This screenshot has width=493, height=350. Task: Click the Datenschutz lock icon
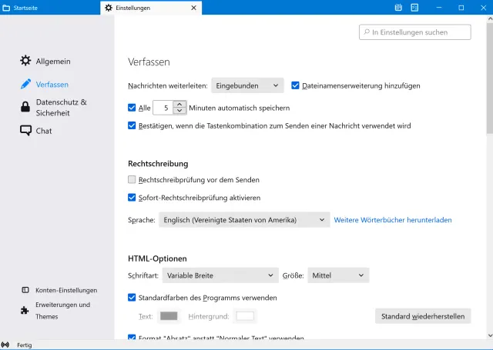[x=25, y=107]
